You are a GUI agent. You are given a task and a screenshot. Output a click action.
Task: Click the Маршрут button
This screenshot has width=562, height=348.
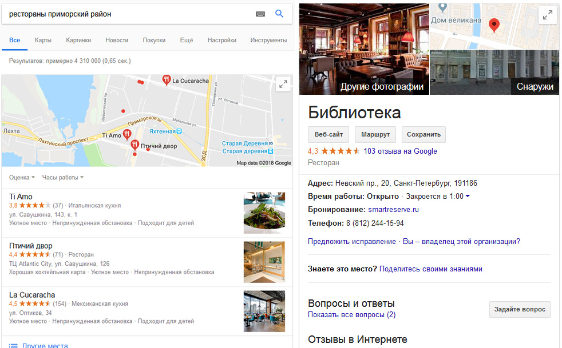tap(375, 135)
